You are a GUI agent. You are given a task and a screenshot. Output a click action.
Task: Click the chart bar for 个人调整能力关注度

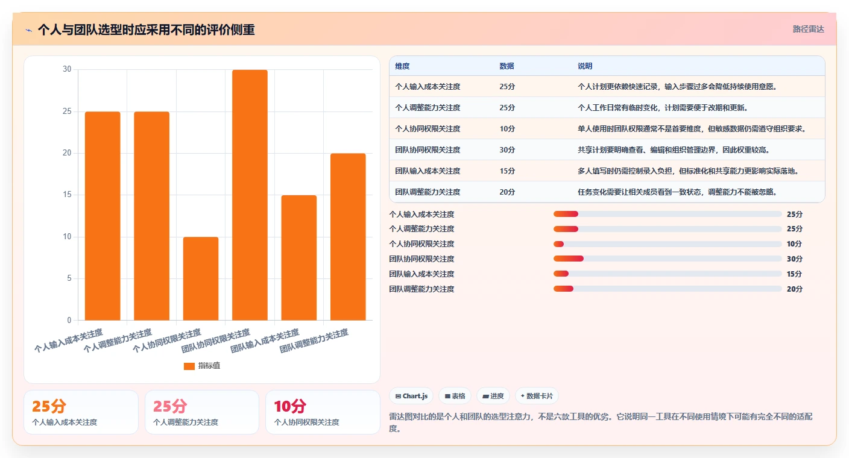click(151, 216)
